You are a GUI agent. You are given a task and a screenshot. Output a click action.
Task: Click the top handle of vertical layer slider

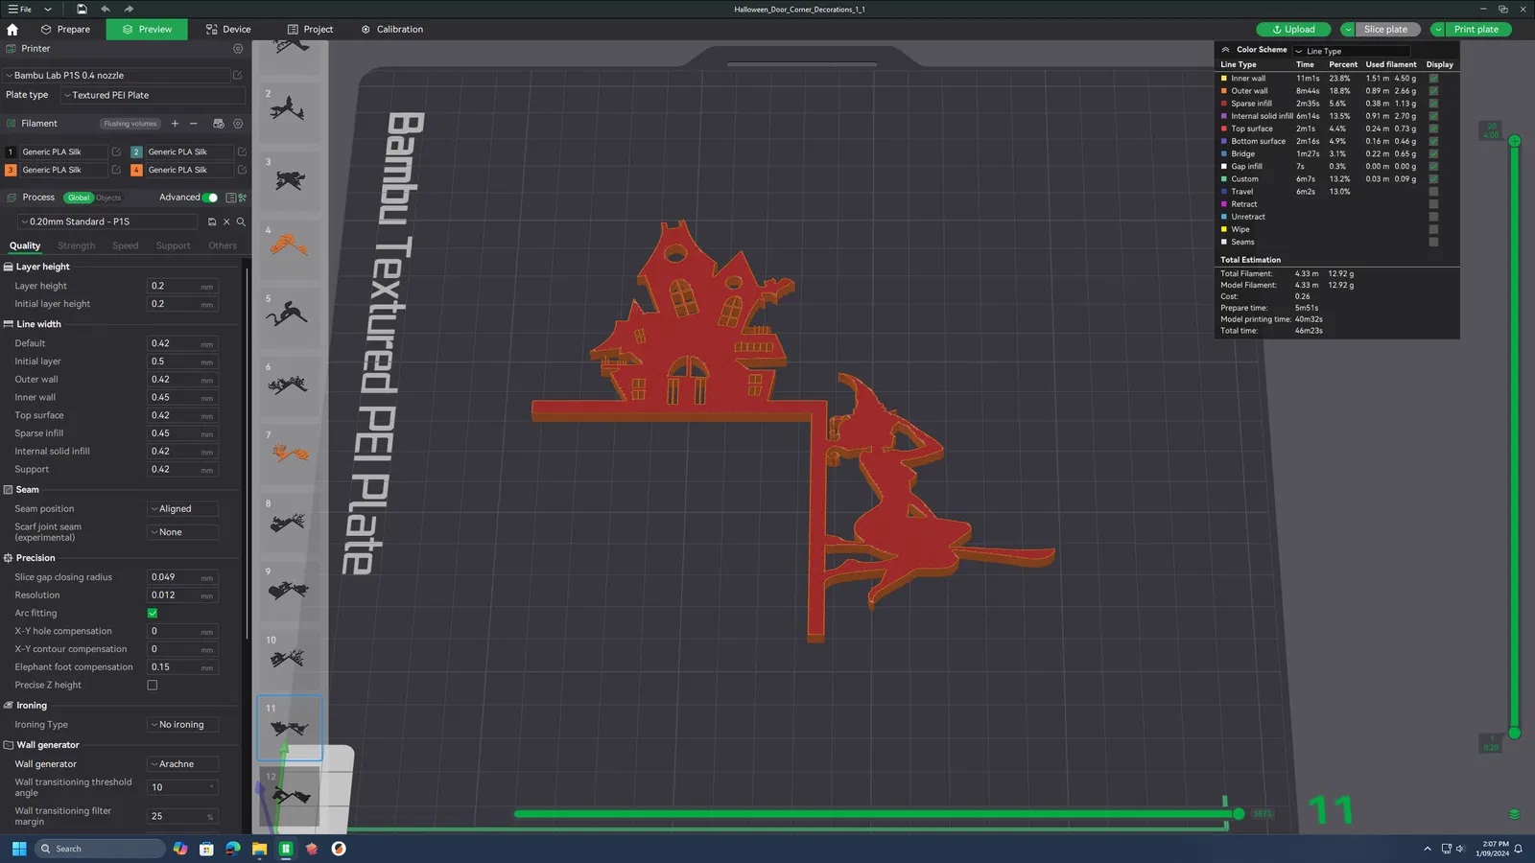click(1514, 141)
